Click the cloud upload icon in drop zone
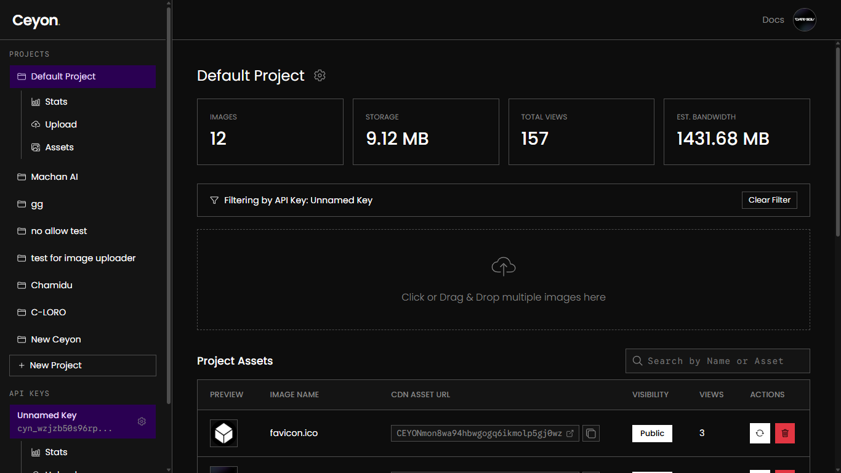 tap(504, 267)
